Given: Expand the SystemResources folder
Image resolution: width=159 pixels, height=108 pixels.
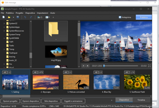Looking at the screenshot, I should tap(4, 31).
